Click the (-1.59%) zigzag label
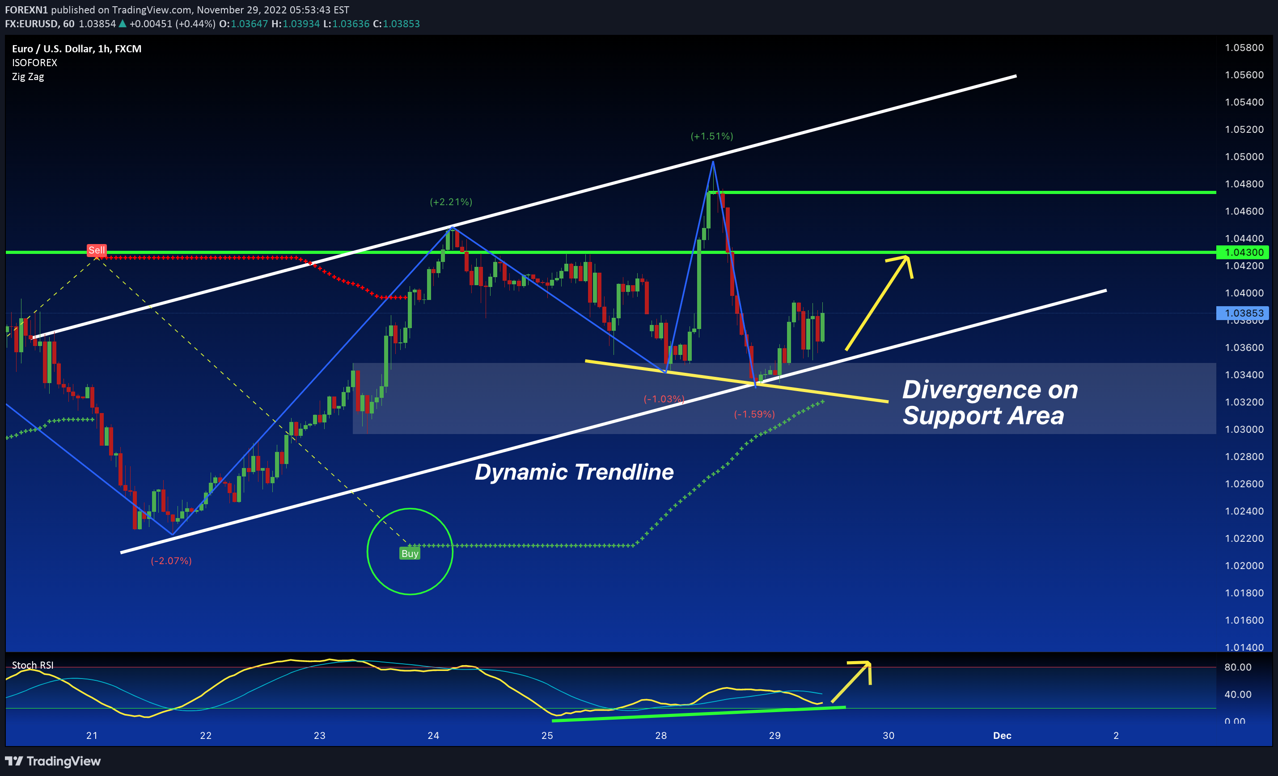Image resolution: width=1278 pixels, height=776 pixels. pyautogui.click(x=754, y=414)
